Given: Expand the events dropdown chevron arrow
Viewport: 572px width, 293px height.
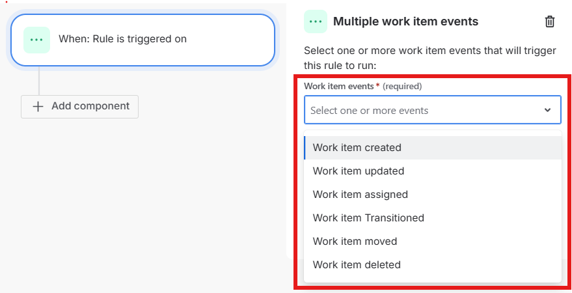Looking at the screenshot, I should (547, 111).
